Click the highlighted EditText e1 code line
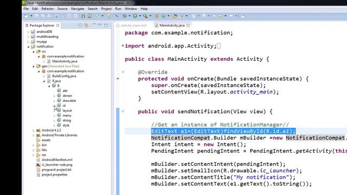The height and width of the screenshot is (195, 347). pos(223,131)
